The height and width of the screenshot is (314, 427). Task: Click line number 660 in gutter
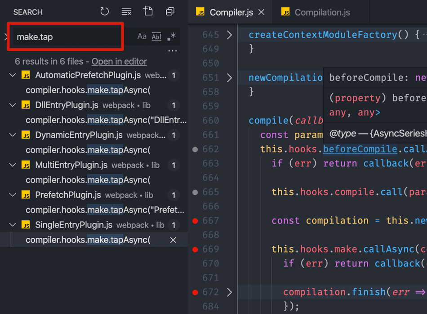pyautogui.click(x=210, y=120)
